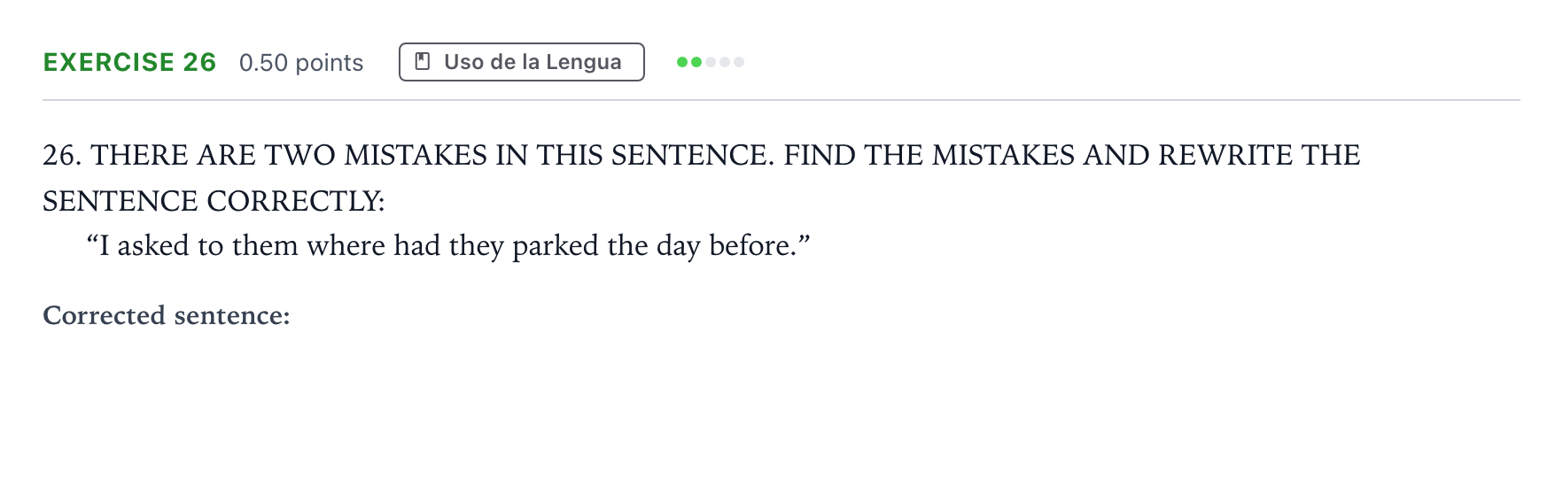Select the EXERCISE 26 heading
This screenshot has width=1563, height=503.
[129, 62]
